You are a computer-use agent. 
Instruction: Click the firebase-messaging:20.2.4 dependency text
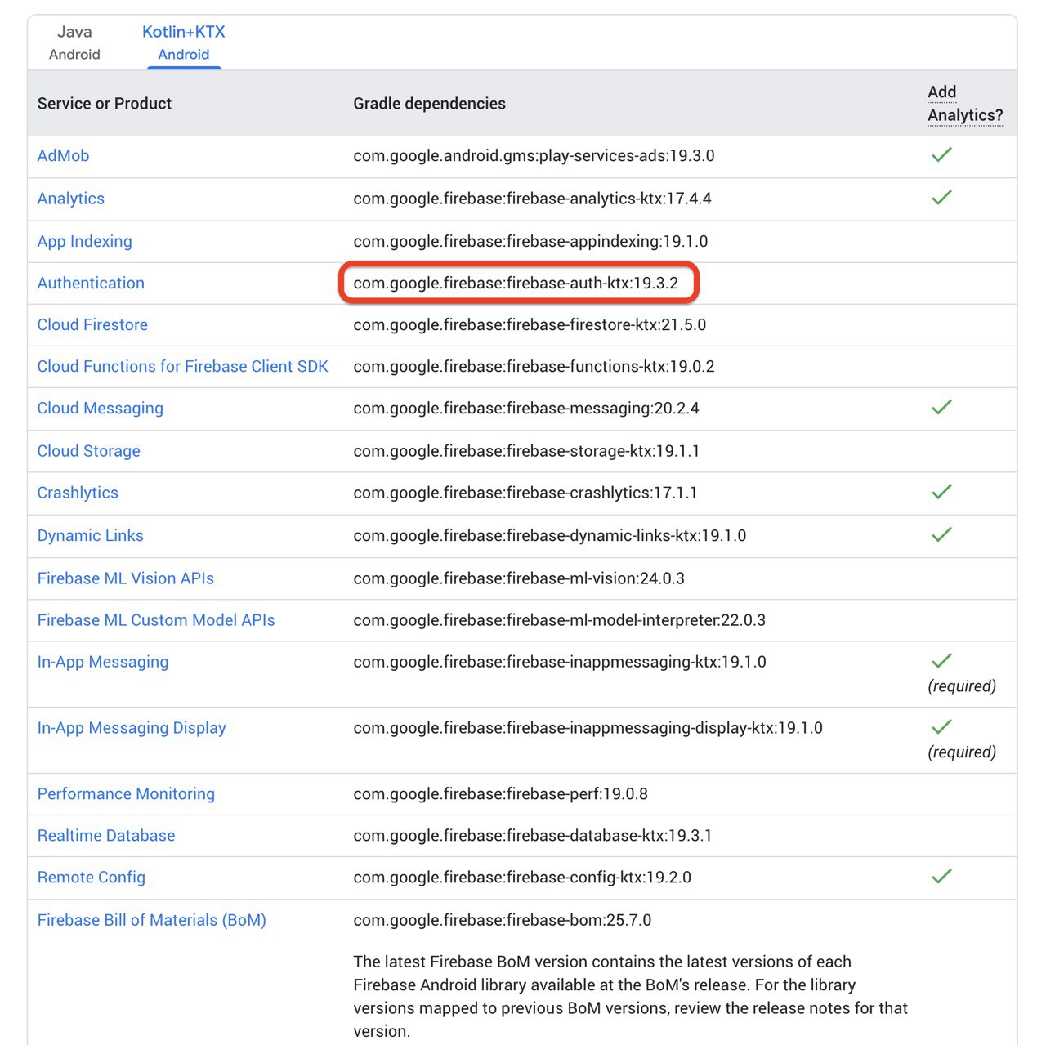pyautogui.click(x=526, y=408)
